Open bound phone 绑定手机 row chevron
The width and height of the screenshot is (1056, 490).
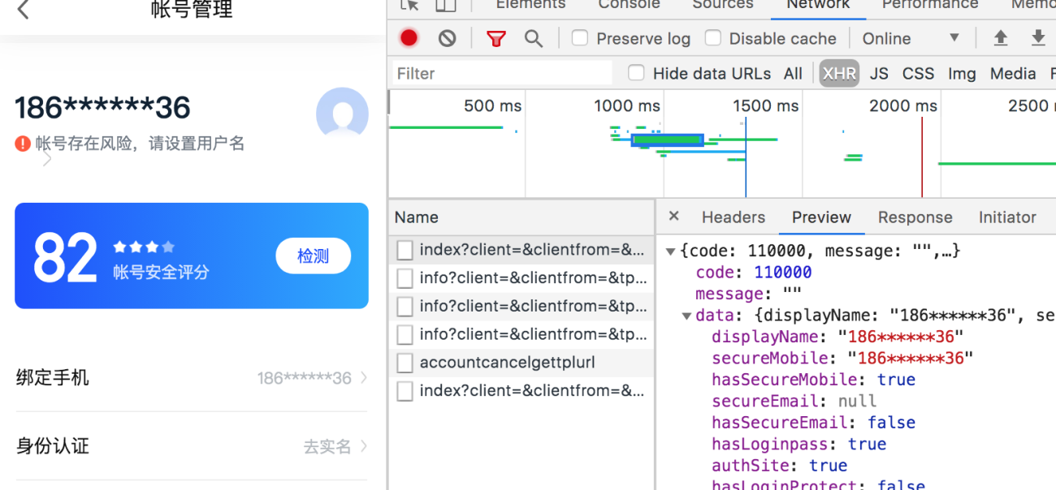[363, 378]
